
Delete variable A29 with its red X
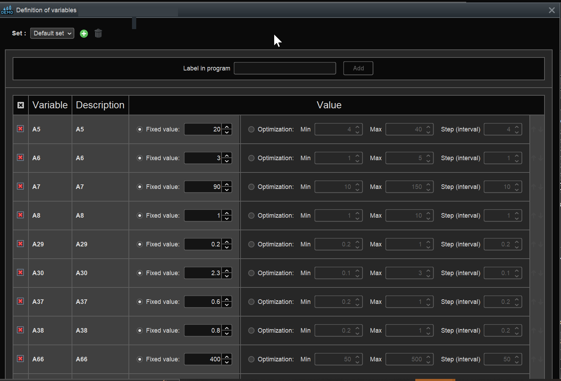[x=21, y=244]
